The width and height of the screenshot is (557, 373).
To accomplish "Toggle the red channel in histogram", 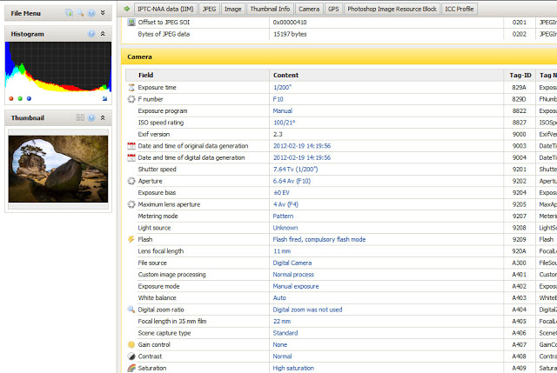I will 12,99.
